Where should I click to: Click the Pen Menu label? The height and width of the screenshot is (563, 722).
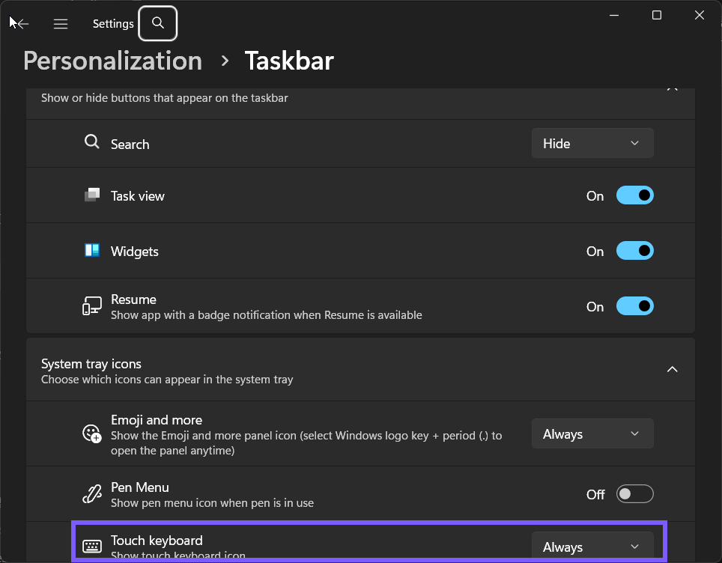pos(140,487)
